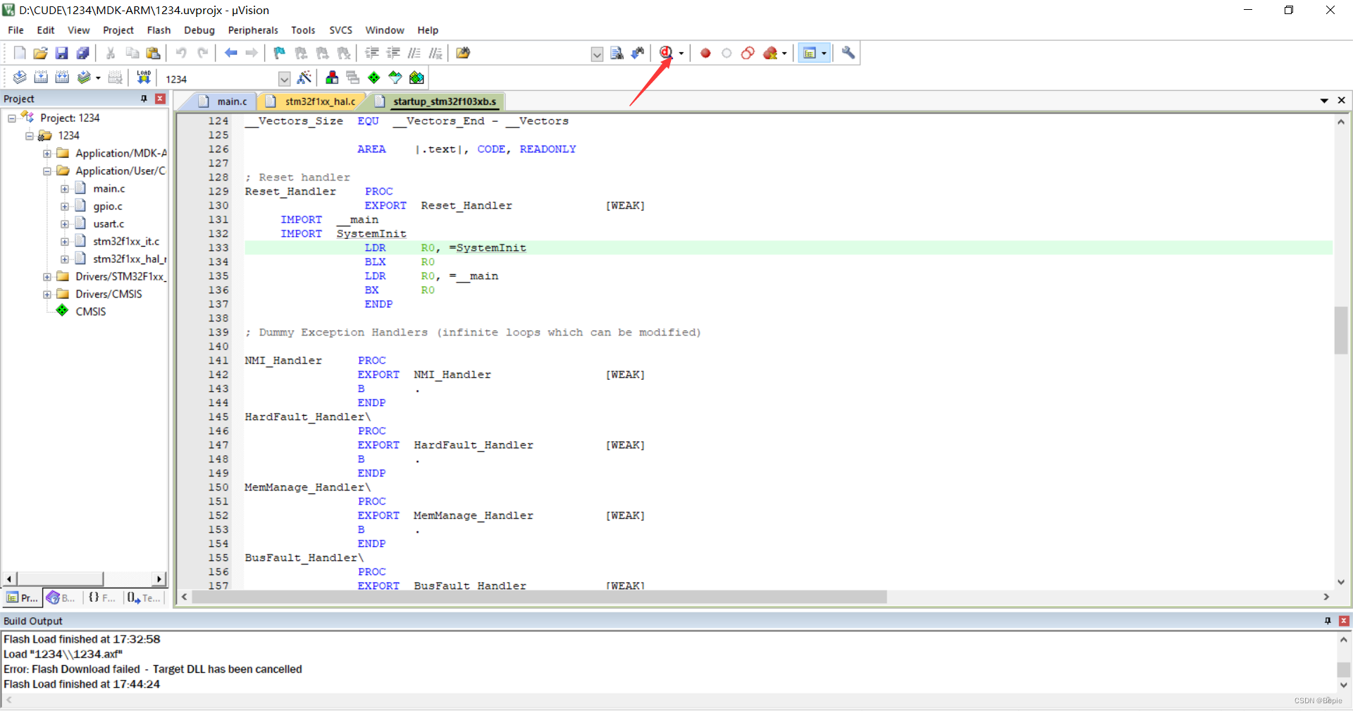The height and width of the screenshot is (711, 1353).
Task: Open the File menu
Action: coord(16,30)
